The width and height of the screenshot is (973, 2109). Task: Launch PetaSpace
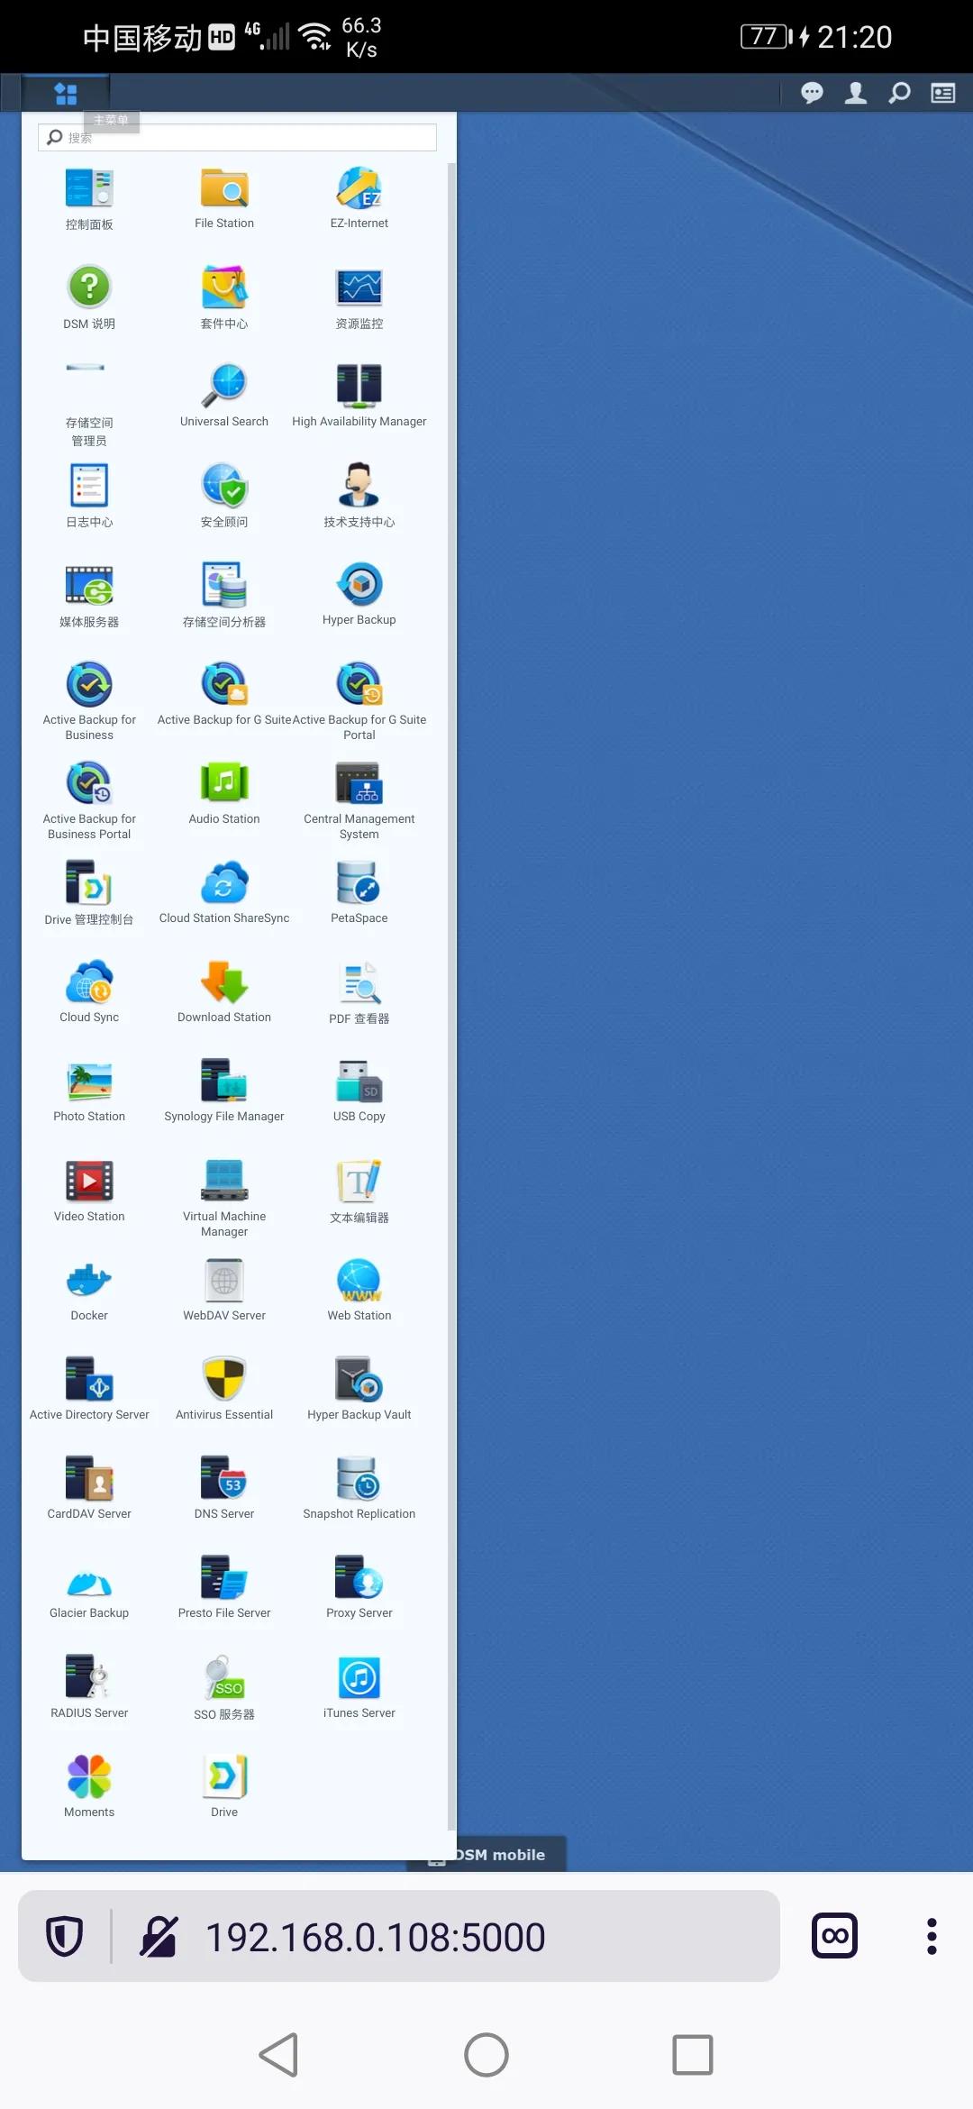[359, 893]
